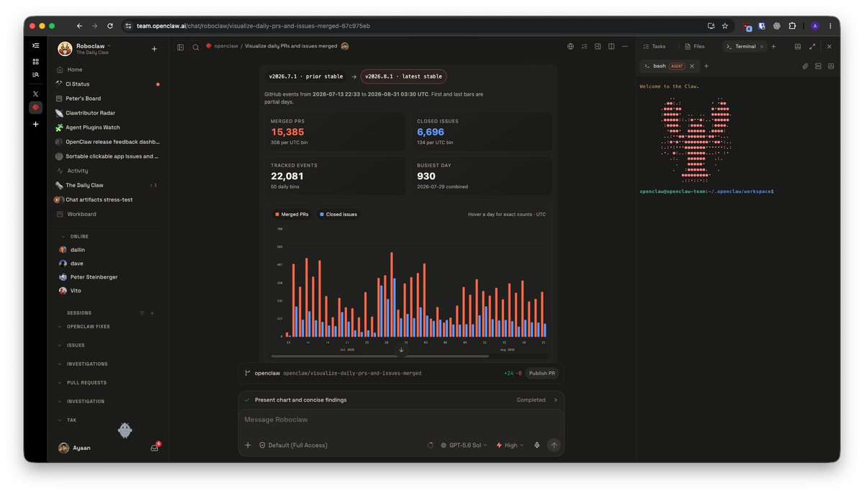The width and height of the screenshot is (864, 494).
Task: Click the globe icon in chat header
Action: (570, 46)
